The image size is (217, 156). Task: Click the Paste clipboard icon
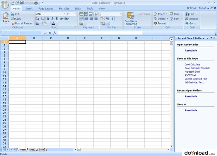click(x=6, y=16)
